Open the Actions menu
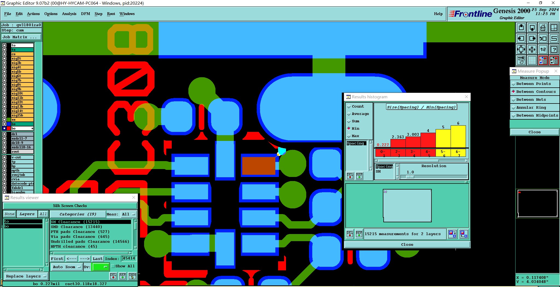 tap(33, 14)
